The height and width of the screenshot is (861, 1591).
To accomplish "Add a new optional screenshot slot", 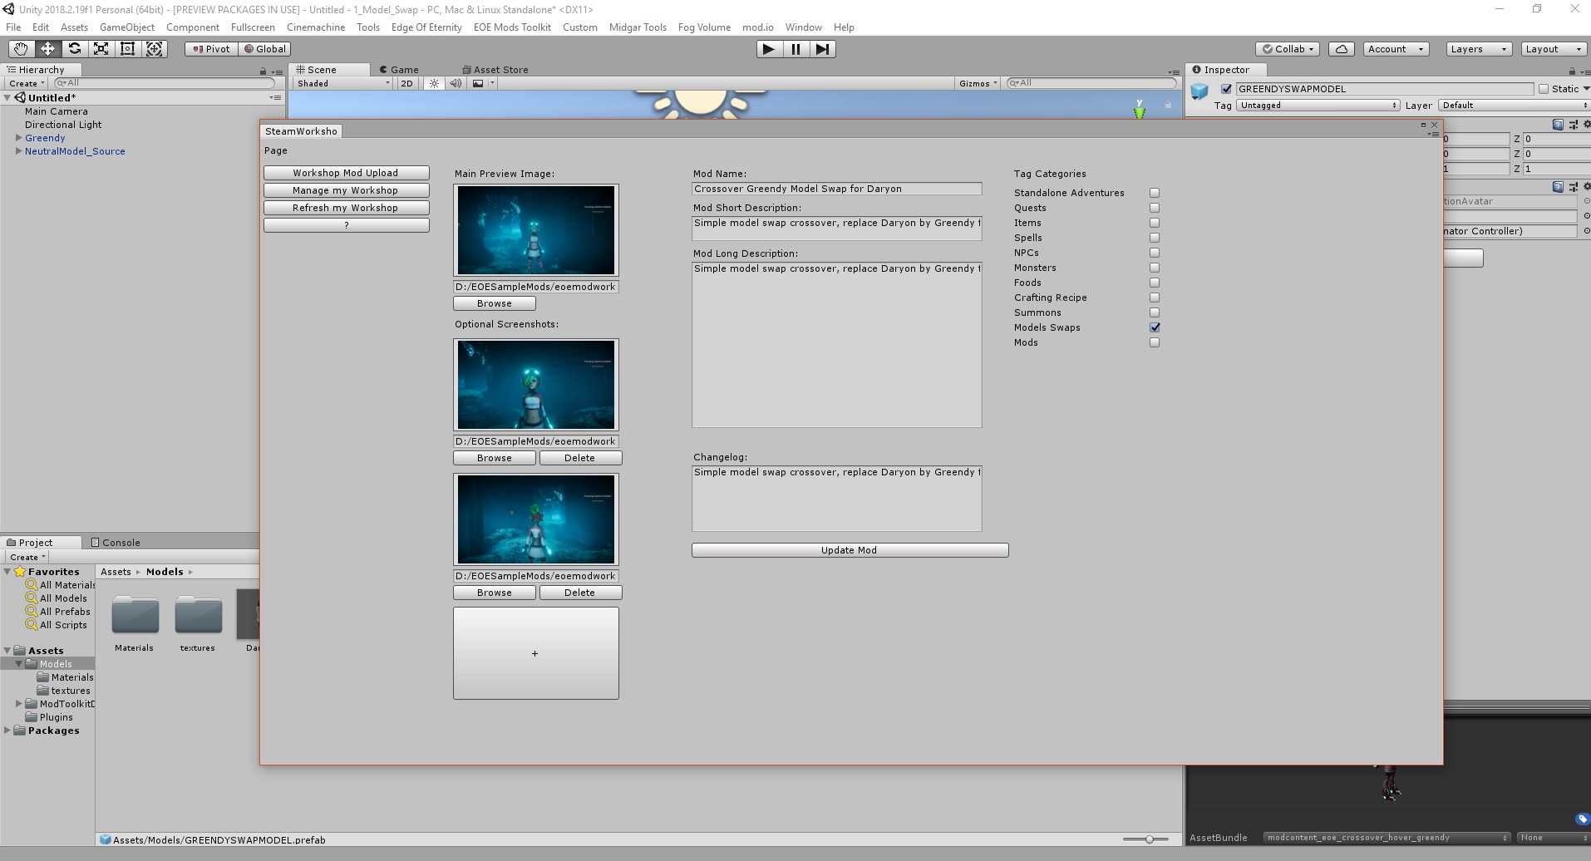I will point(536,653).
